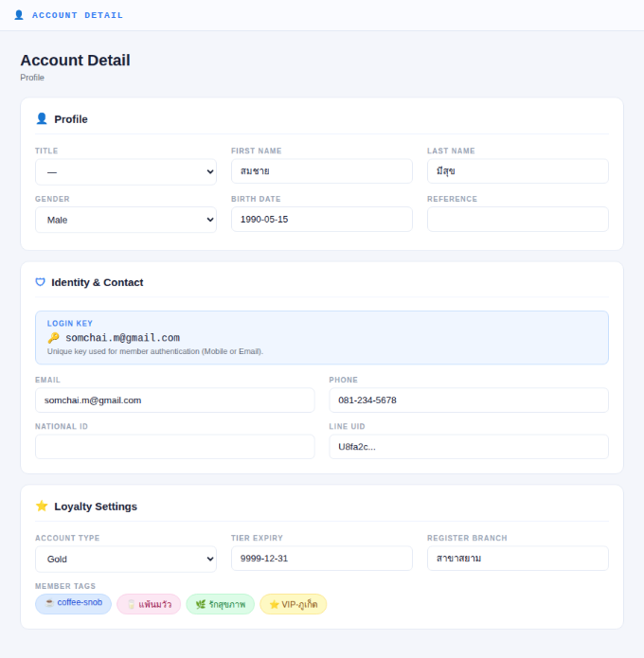Image resolution: width=644 pixels, height=658 pixels.
Task: Click the star icon in VIP-ภูเก็ต tag
Action: pyautogui.click(x=274, y=604)
